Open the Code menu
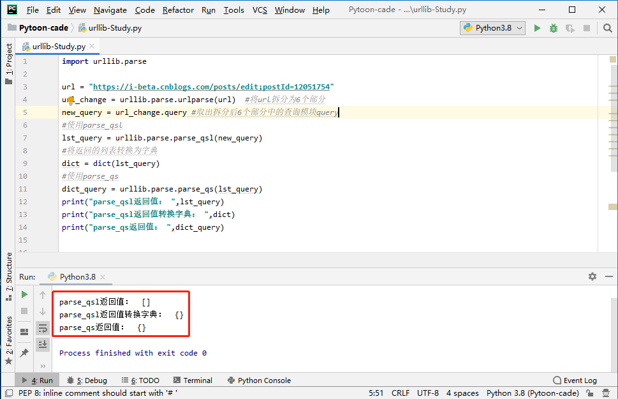The height and width of the screenshot is (399, 618). (x=145, y=10)
